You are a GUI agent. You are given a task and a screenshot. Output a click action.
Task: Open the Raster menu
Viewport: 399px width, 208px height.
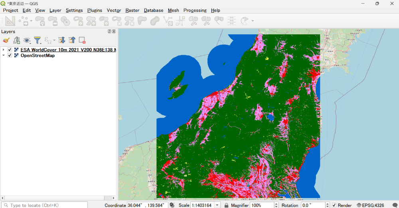coord(132,10)
